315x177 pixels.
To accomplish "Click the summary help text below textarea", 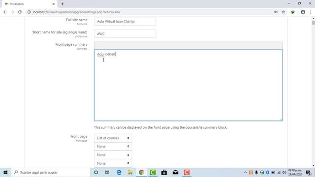I will click(x=161, y=127).
